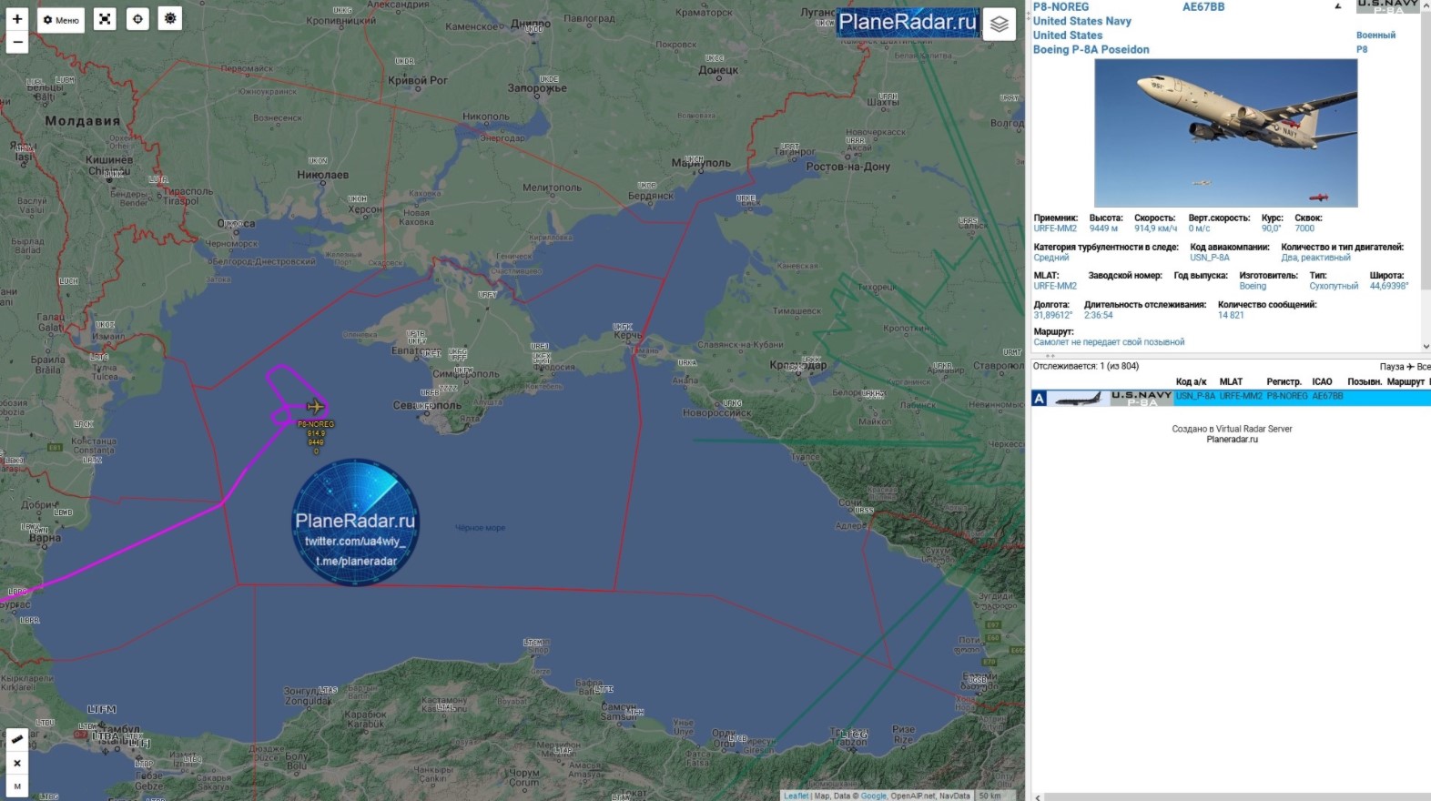Click the 44,69398° latitude value
This screenshot has width=1431, height=801.
pyautogui.click(x=1388, y=286)
